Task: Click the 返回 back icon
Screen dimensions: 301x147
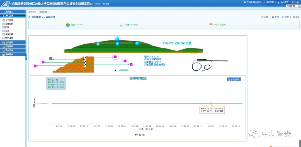Action: pyautogui.click(x=294, y=17)
